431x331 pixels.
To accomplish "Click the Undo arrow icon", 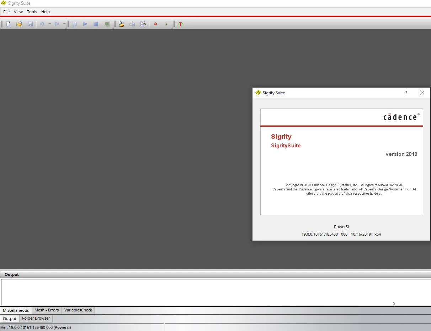I will pos(42,24).
